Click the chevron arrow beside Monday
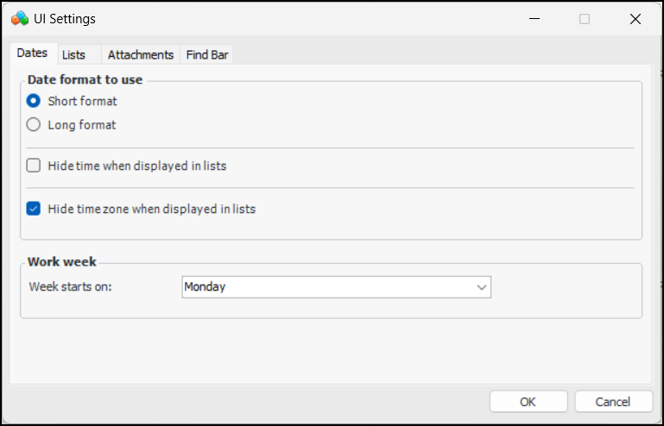Screen dimensions: 664x426 coord(481,287)
